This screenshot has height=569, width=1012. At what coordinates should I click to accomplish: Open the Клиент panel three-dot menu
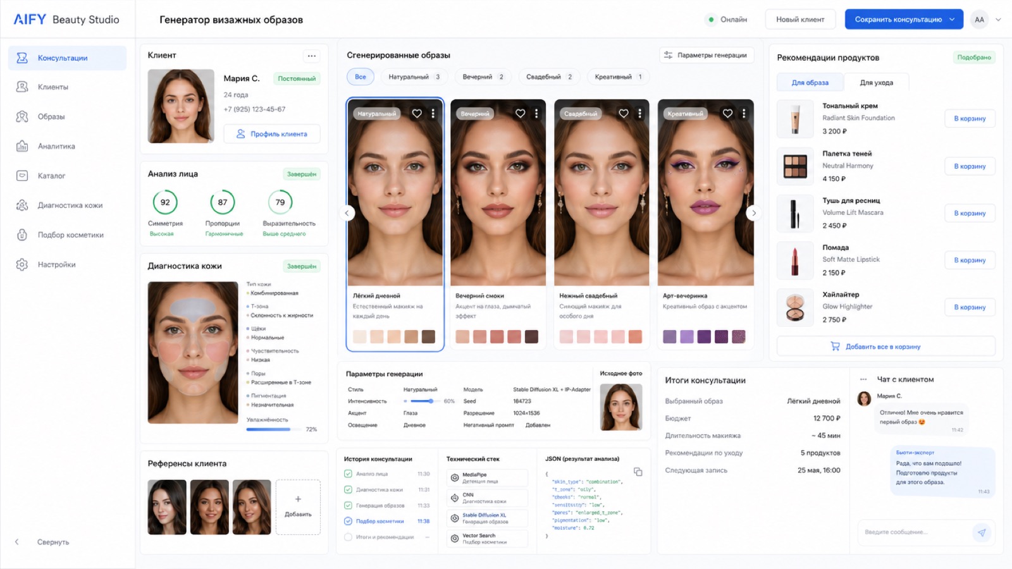[x=312, y=56]
